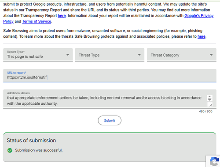Open the Transparency Report 'here' link
This screenshot has width=220, height=167.
point(62,16)
